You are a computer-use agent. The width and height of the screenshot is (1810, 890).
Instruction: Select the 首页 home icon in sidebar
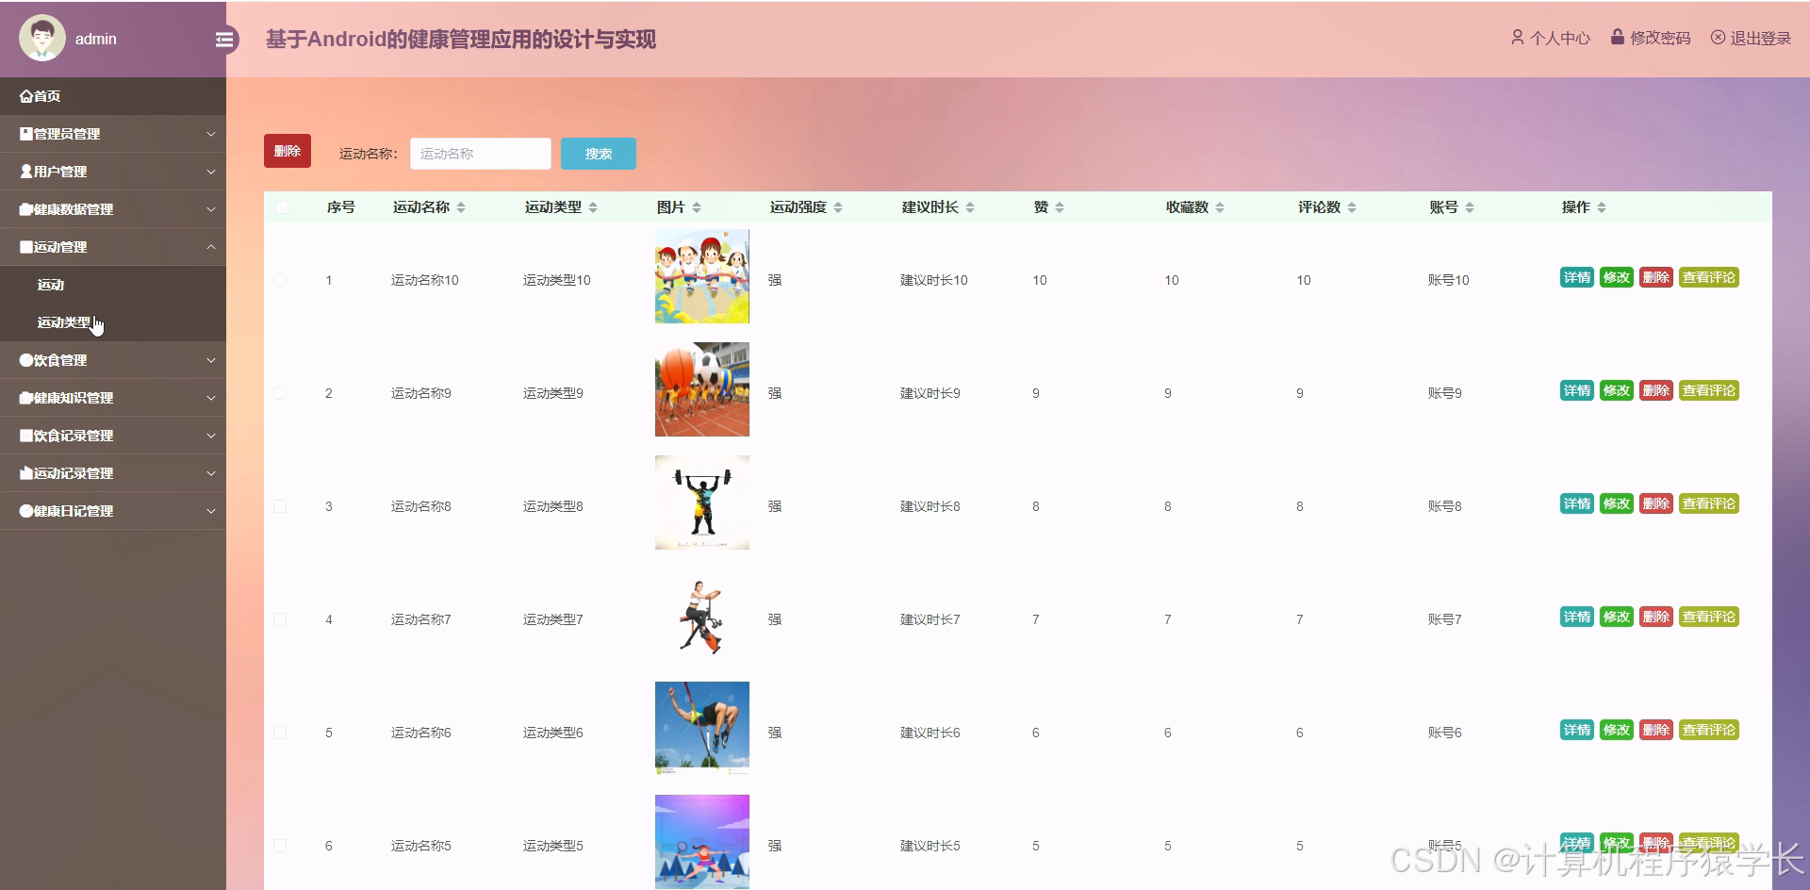(26, 95)
